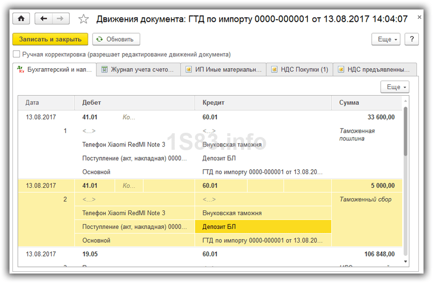Viewport: 433px width, 283px height.
Task: Click Поступление (акт, накладная) in row 1
Action: point(134,158)
